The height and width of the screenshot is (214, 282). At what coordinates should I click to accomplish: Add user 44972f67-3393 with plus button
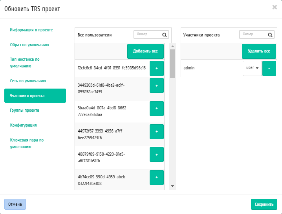[157, 132]
